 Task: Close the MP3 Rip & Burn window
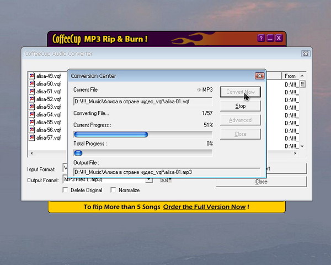(x=279, y=38)
